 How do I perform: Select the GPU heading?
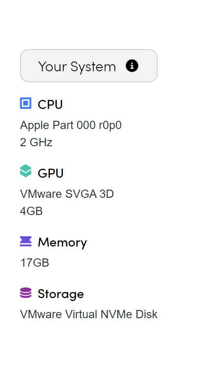pos(51,173)
